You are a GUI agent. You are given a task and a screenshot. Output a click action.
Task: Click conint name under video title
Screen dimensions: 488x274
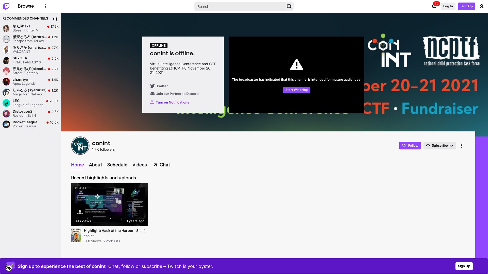tap(89, 236)
